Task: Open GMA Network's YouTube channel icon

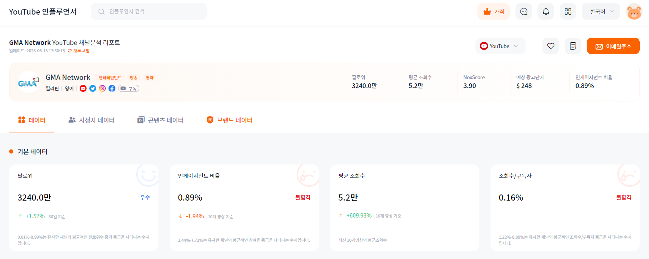Action: pyautogui.click(x=83, y=88)
